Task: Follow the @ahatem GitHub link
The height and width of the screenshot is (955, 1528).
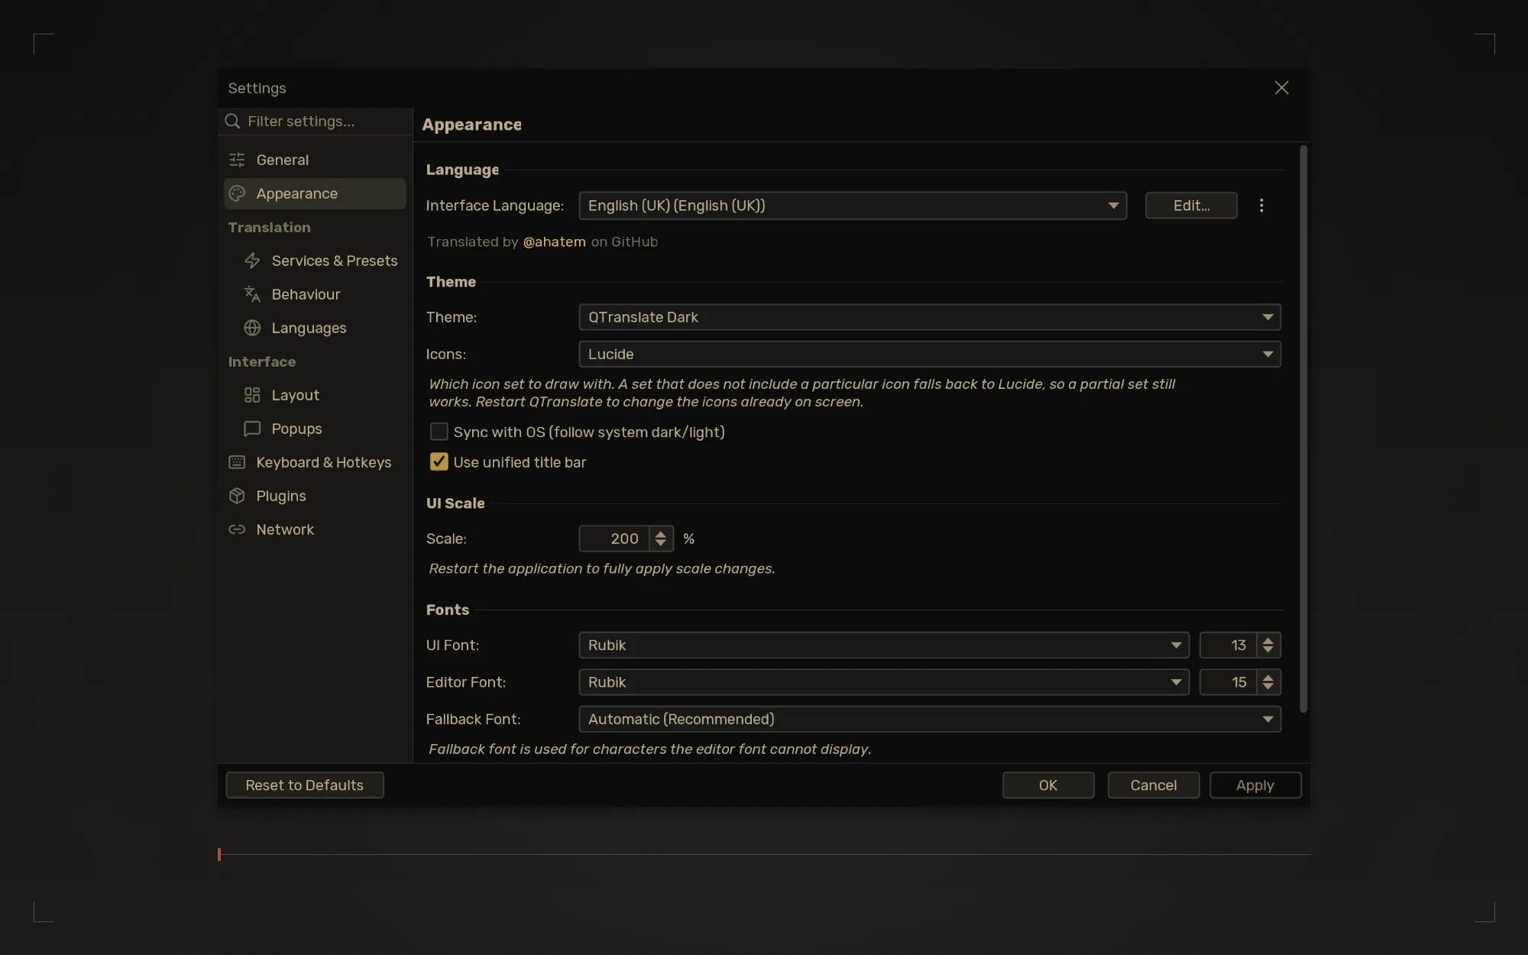Action: (554, 241)
